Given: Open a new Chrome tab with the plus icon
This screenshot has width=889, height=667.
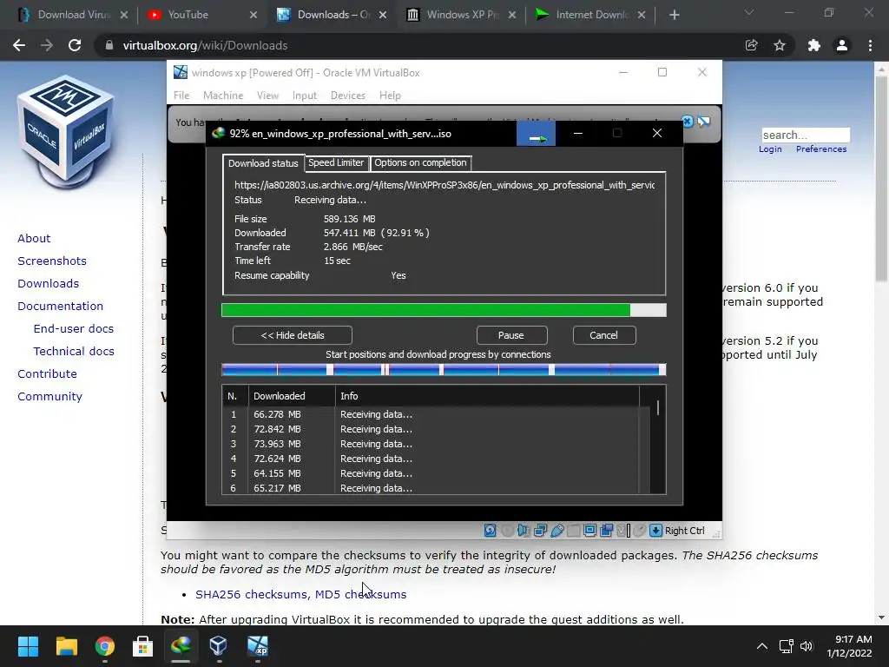Looking at the screenshot, I should pyautogui.click(x=674, y=15).
